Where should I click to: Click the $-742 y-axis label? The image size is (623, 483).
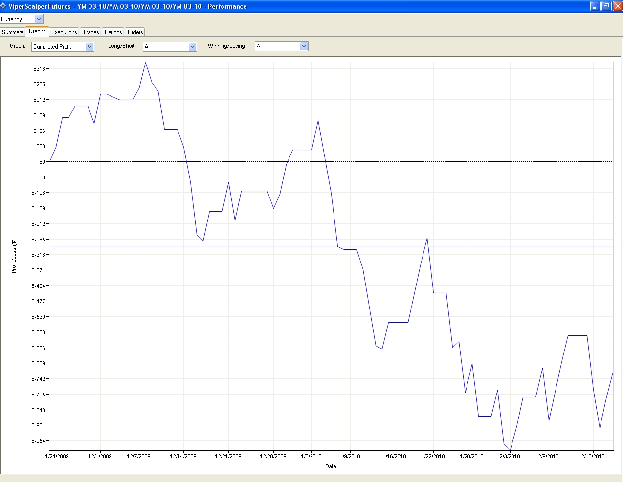(38, 379)
